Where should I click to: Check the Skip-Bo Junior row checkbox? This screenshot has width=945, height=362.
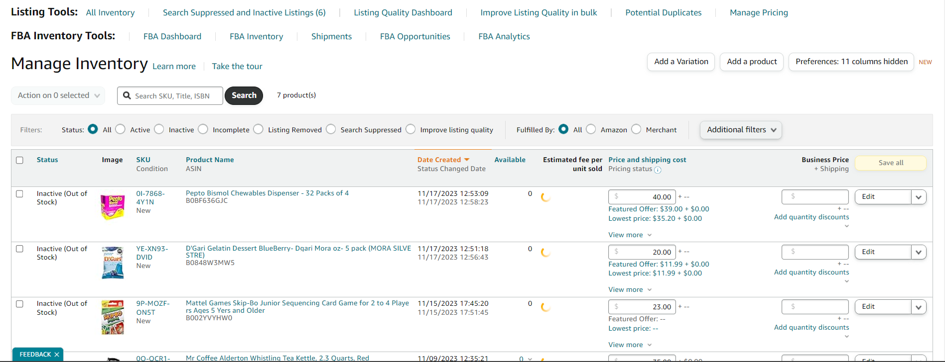[x=20, y=304]
